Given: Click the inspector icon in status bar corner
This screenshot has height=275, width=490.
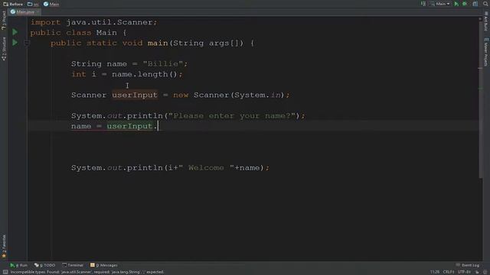Looking at the screenshot, I should click(485, 272).
